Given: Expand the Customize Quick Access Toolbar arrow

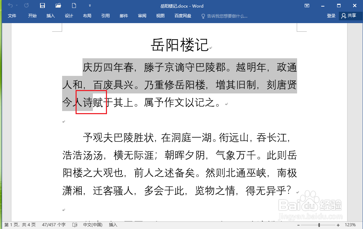Looking at the screenshot, I should click(90, 6).
